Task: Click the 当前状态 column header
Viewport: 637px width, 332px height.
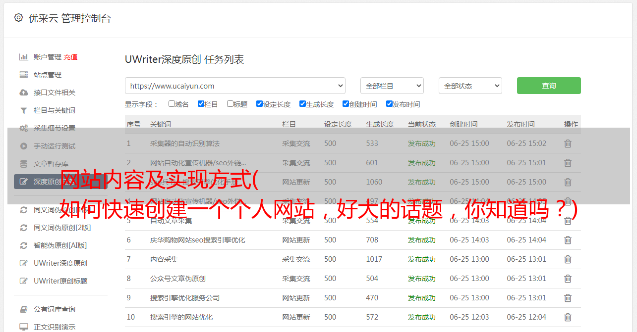Action: coord(422,124)
